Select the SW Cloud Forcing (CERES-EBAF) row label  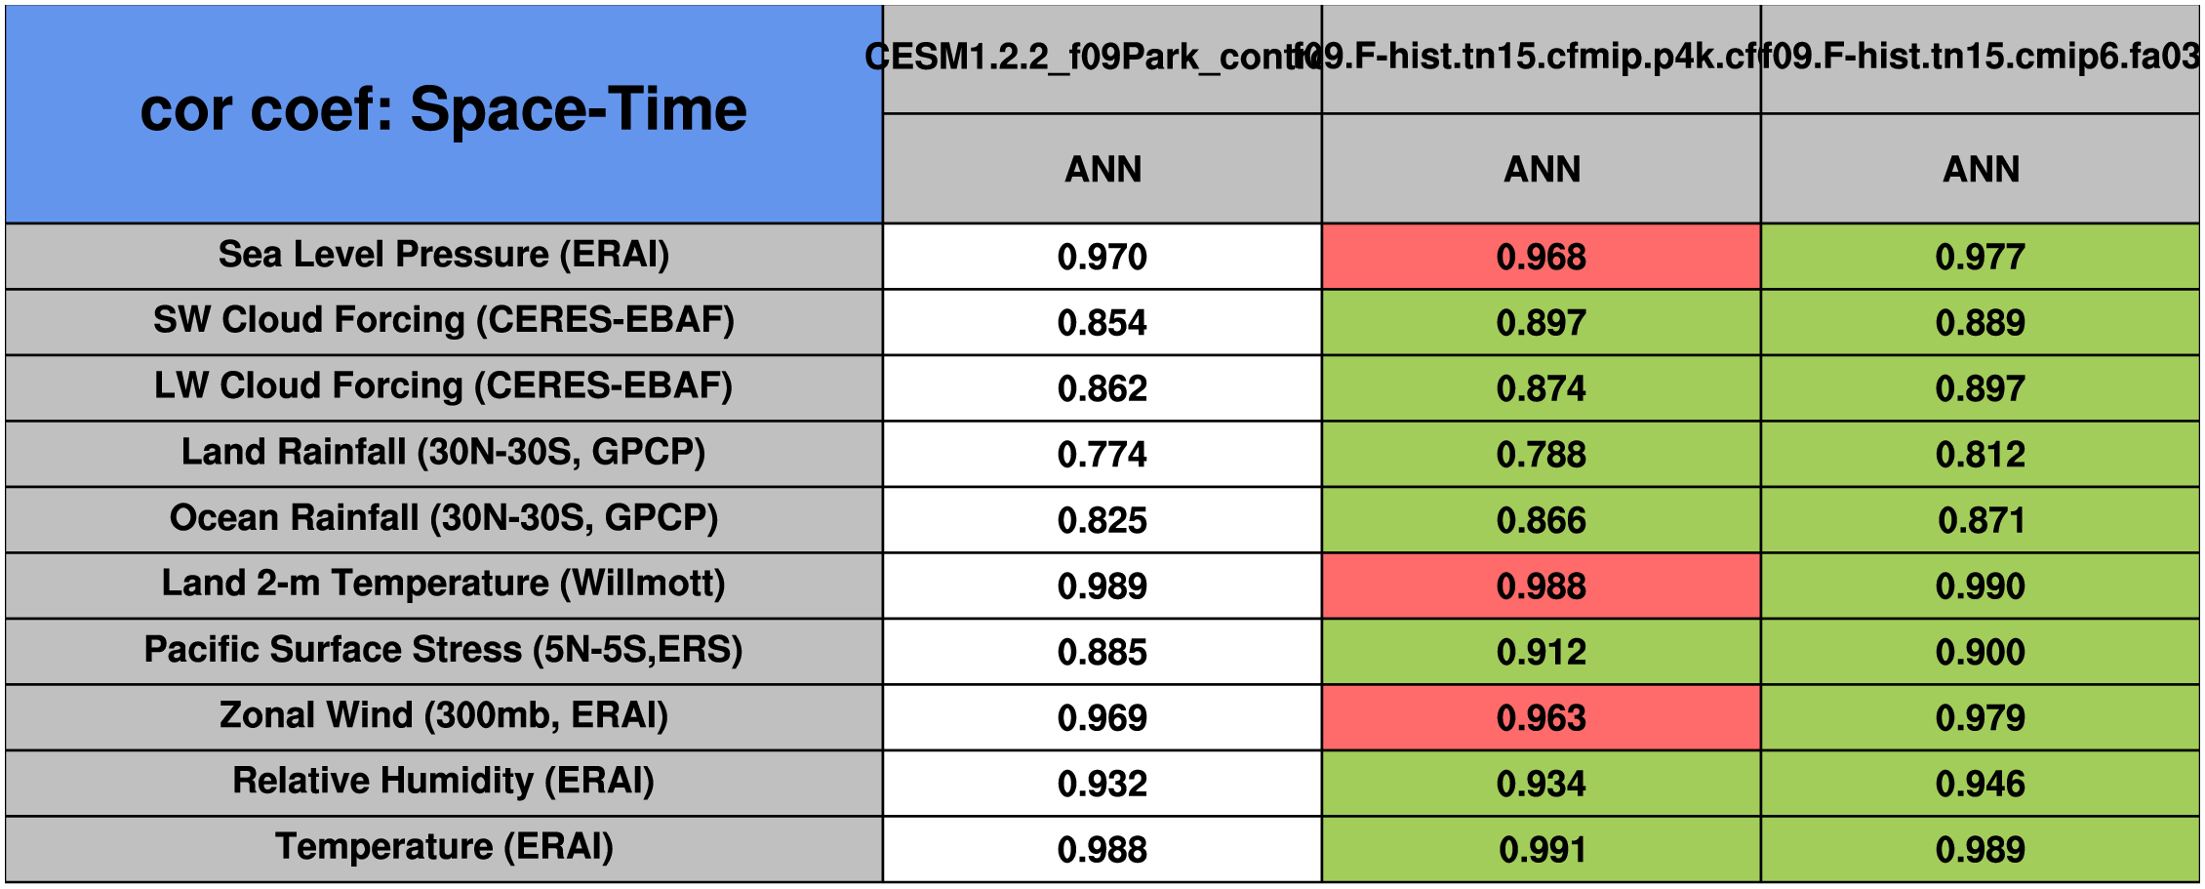coord(444,321)
